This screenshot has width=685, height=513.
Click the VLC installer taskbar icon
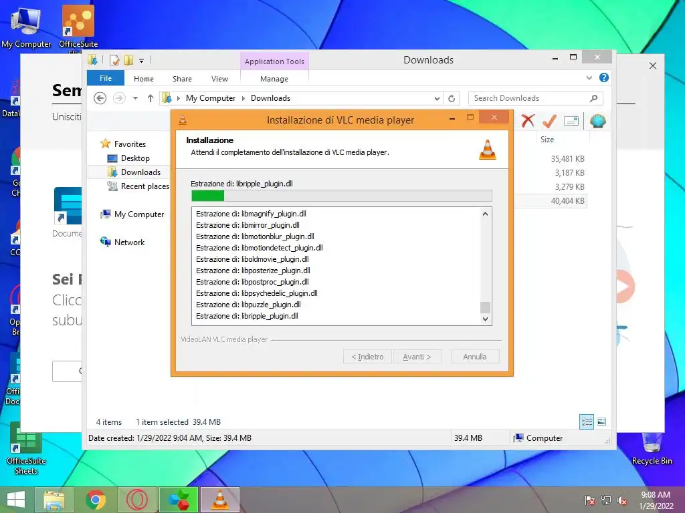pos(219,500)
